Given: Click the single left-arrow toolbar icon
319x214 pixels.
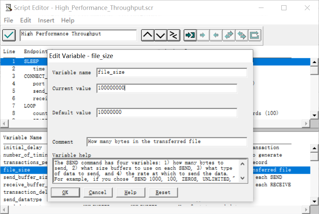Looking at the screenshot, I should (x=216, y=35).
